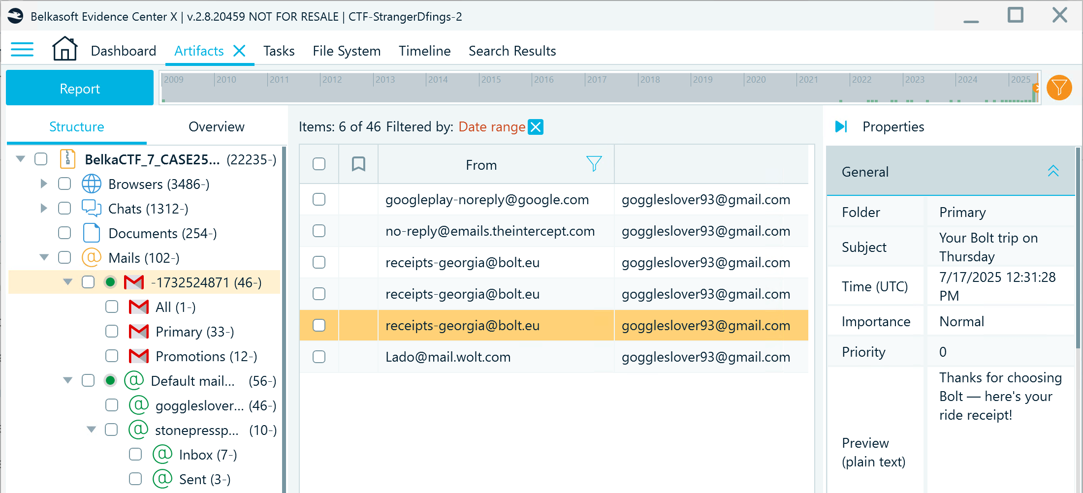Viewport: 1083px width, 493px height.
Task: Expand the Browsers tree node
Action: tap(44, 184)
